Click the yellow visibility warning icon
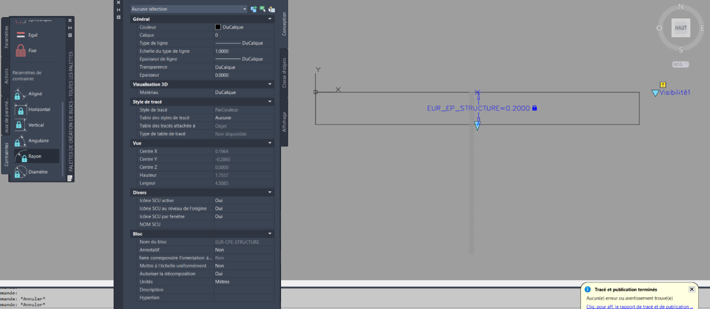 [x=663, y=84]
